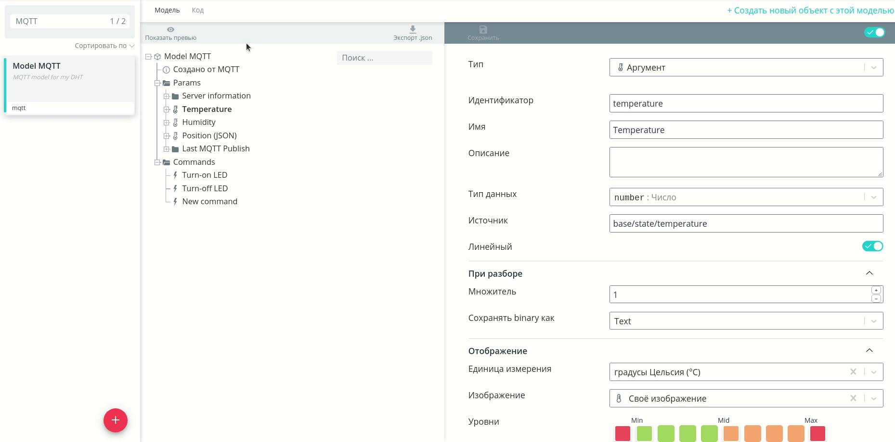Viewport: 895px width, 442px height.
Task: Toggle the Линейный switch
Action: [x=872, y=246]
